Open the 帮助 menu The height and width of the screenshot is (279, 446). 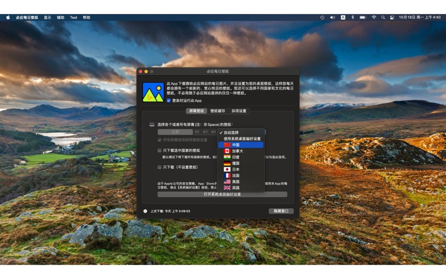pos(86,17)
